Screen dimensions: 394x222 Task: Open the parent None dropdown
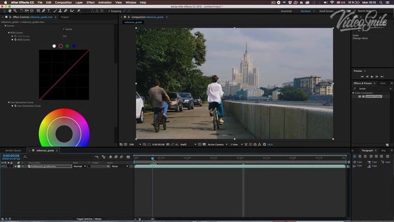[120, 166]
